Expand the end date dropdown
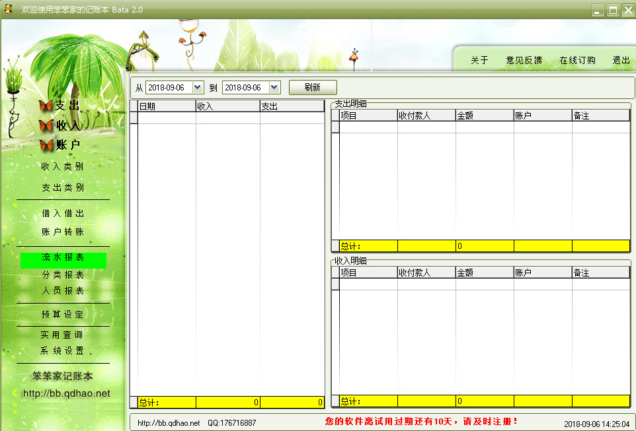This screenshot has height=431, width=636. 274,87
